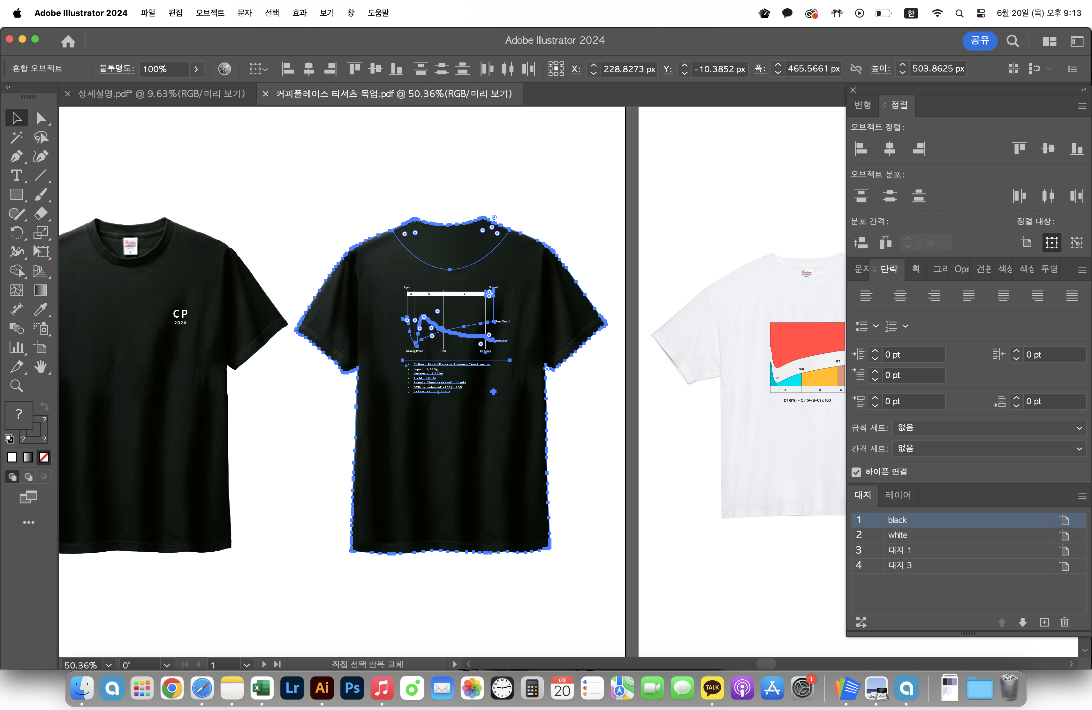Screen dimensions: 1092x710
Task: Select the Line Segment tool
Action: click(41, 176)
